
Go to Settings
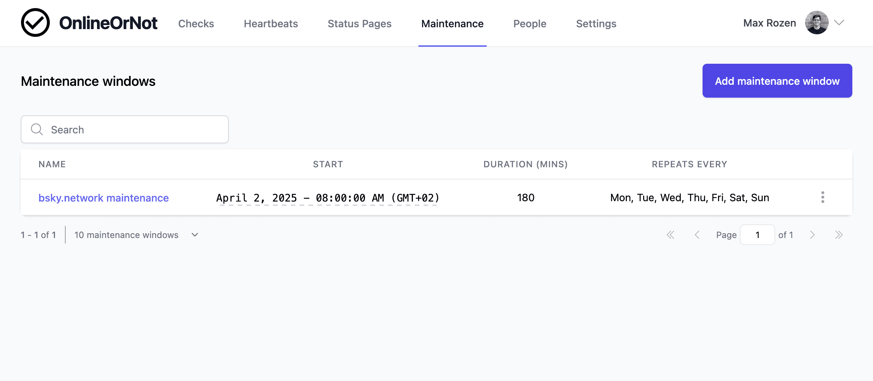[x=596, y=23]
